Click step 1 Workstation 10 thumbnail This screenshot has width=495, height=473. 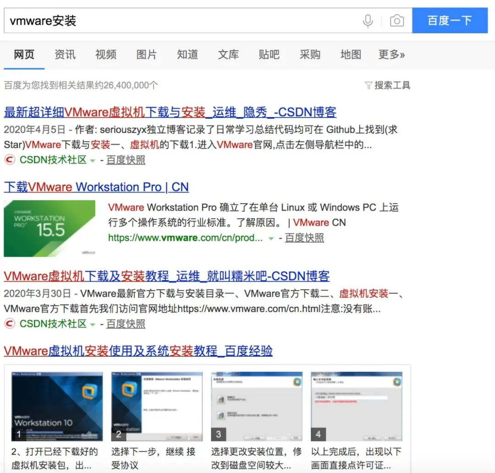tap(57, 407)
